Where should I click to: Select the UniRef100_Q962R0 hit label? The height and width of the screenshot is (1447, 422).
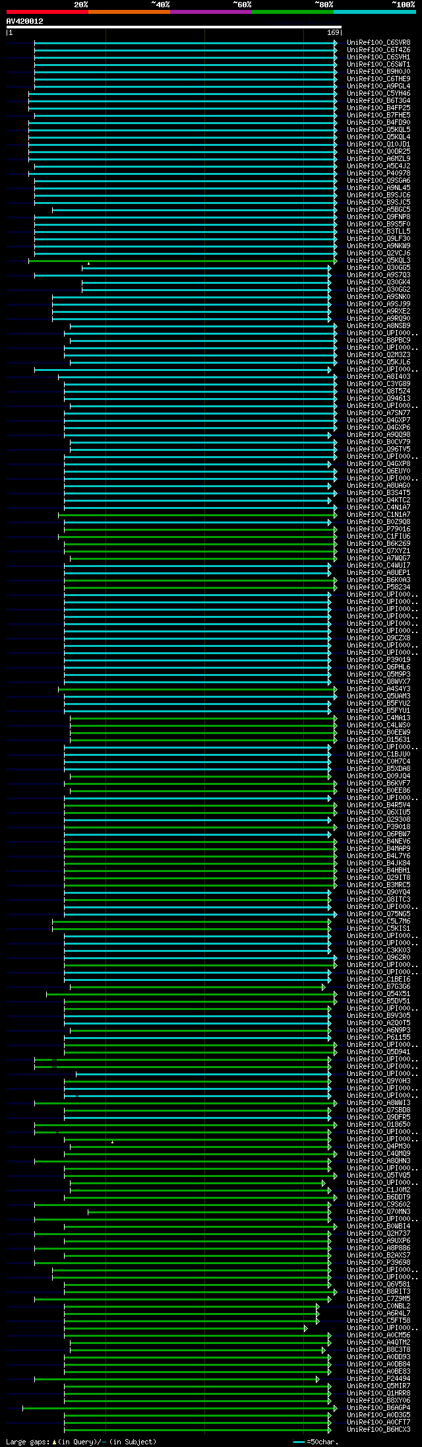coord(378,958)
